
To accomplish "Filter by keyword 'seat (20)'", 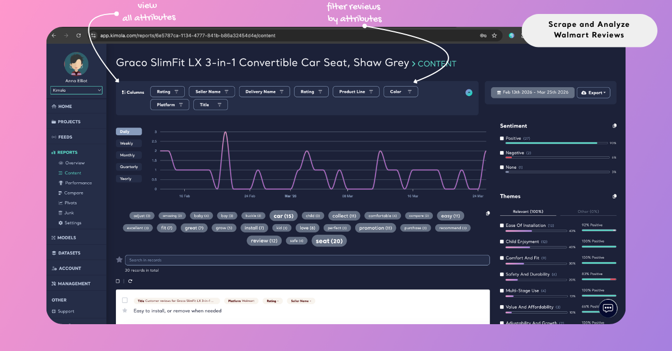I will 329,241.
